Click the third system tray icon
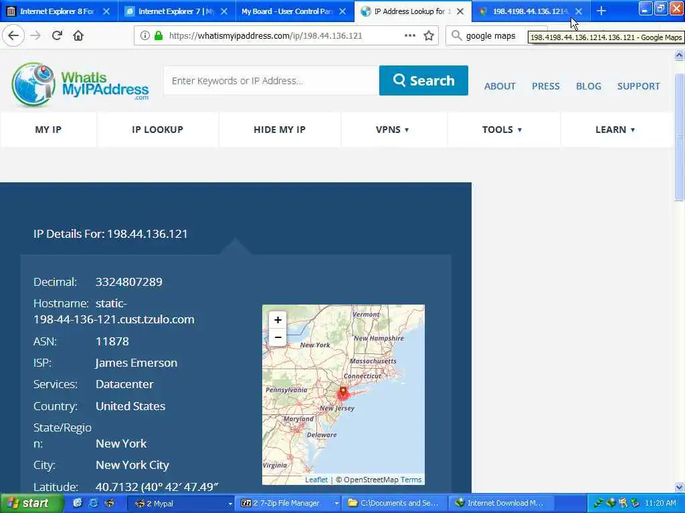Viewport: 685px width, 513px height. (623, 503)
